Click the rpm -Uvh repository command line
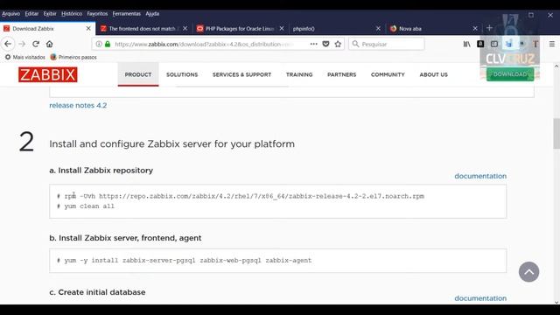 (x=244, y=196)
